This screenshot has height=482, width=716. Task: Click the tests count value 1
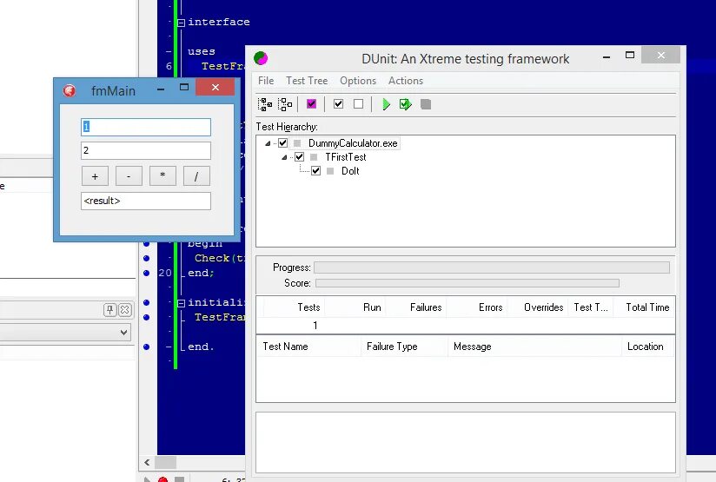(315, 326)
